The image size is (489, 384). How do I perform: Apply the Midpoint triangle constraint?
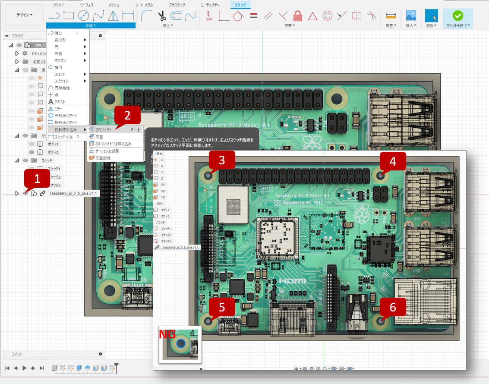[x=312, y=16]
